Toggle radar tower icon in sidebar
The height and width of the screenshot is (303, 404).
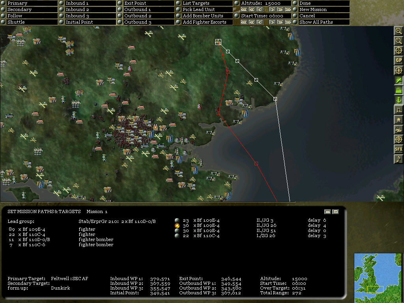pyautogui.click(x=398, y=110)
